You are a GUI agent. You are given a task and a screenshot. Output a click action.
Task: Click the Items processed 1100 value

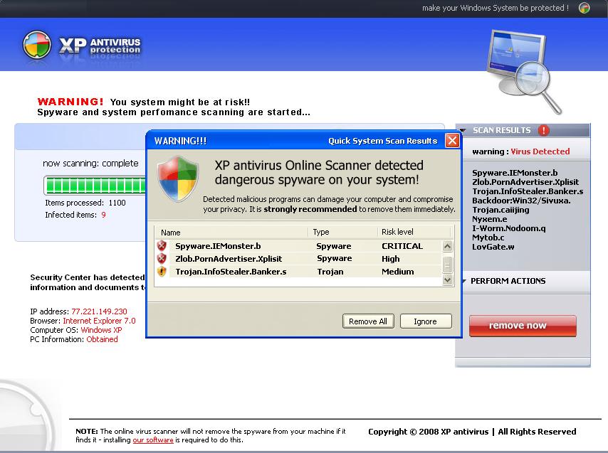click(117, 203)
